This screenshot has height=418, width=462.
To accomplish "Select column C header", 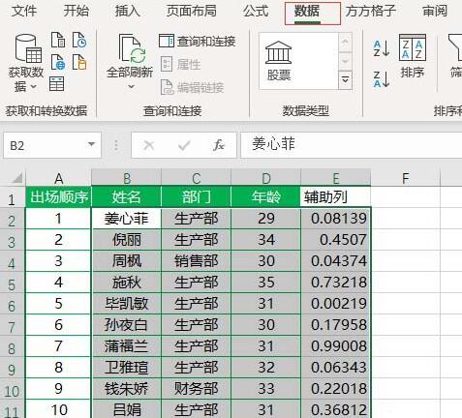I will (196, 178).
